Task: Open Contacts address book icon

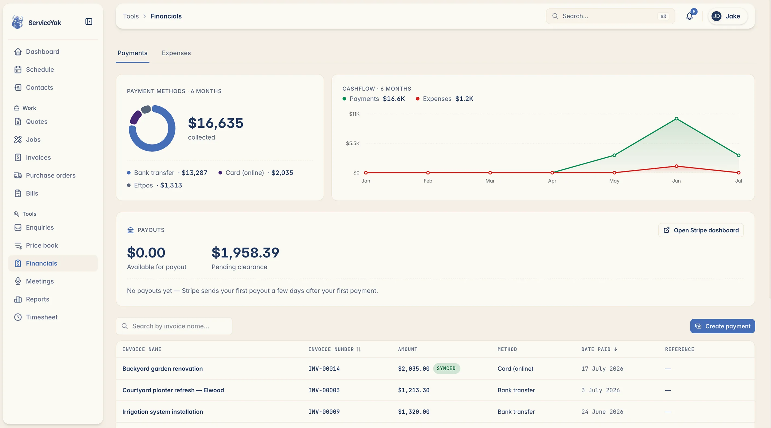Action: click(x=18, y=87)
